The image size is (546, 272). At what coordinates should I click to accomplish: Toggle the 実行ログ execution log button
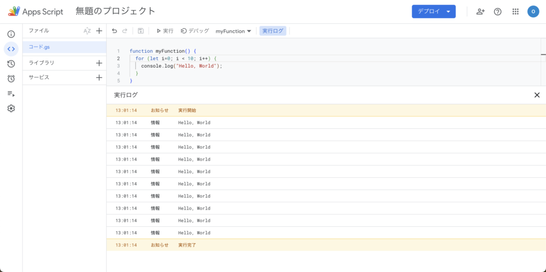click(x=273, y=31)
